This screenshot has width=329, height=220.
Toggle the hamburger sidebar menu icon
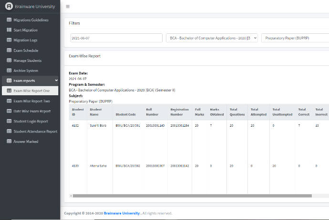pyautogui.click(x=68, y=7)
